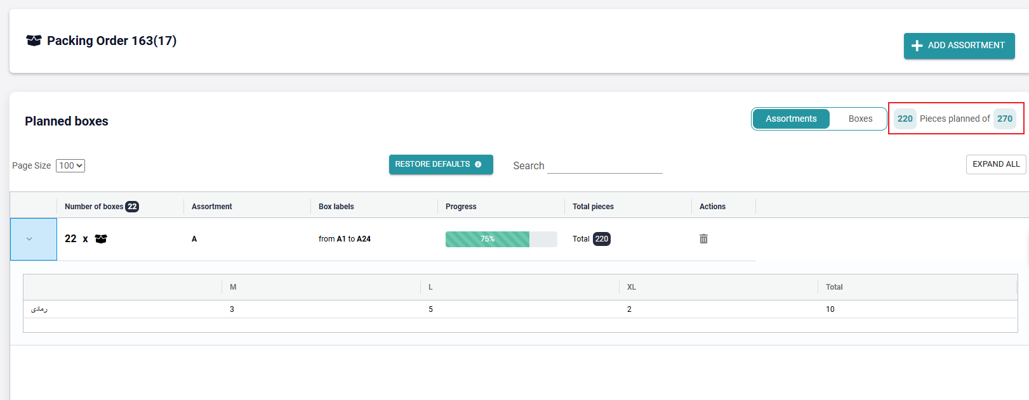Click the XL quantity value 2
The image size is (1029, 400).
point(629,309)
